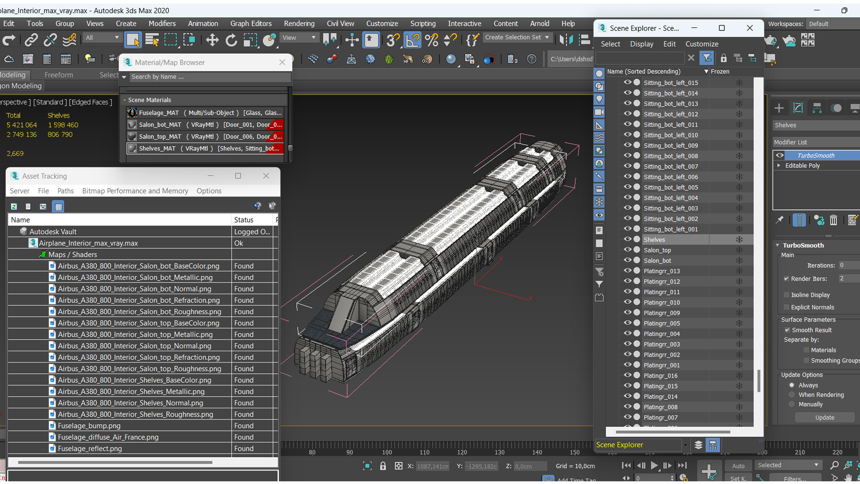The image size is (860, 484).
Task: Enable Isoline Display checkbox
Action: pyautogui.click(x=787, y=294)
